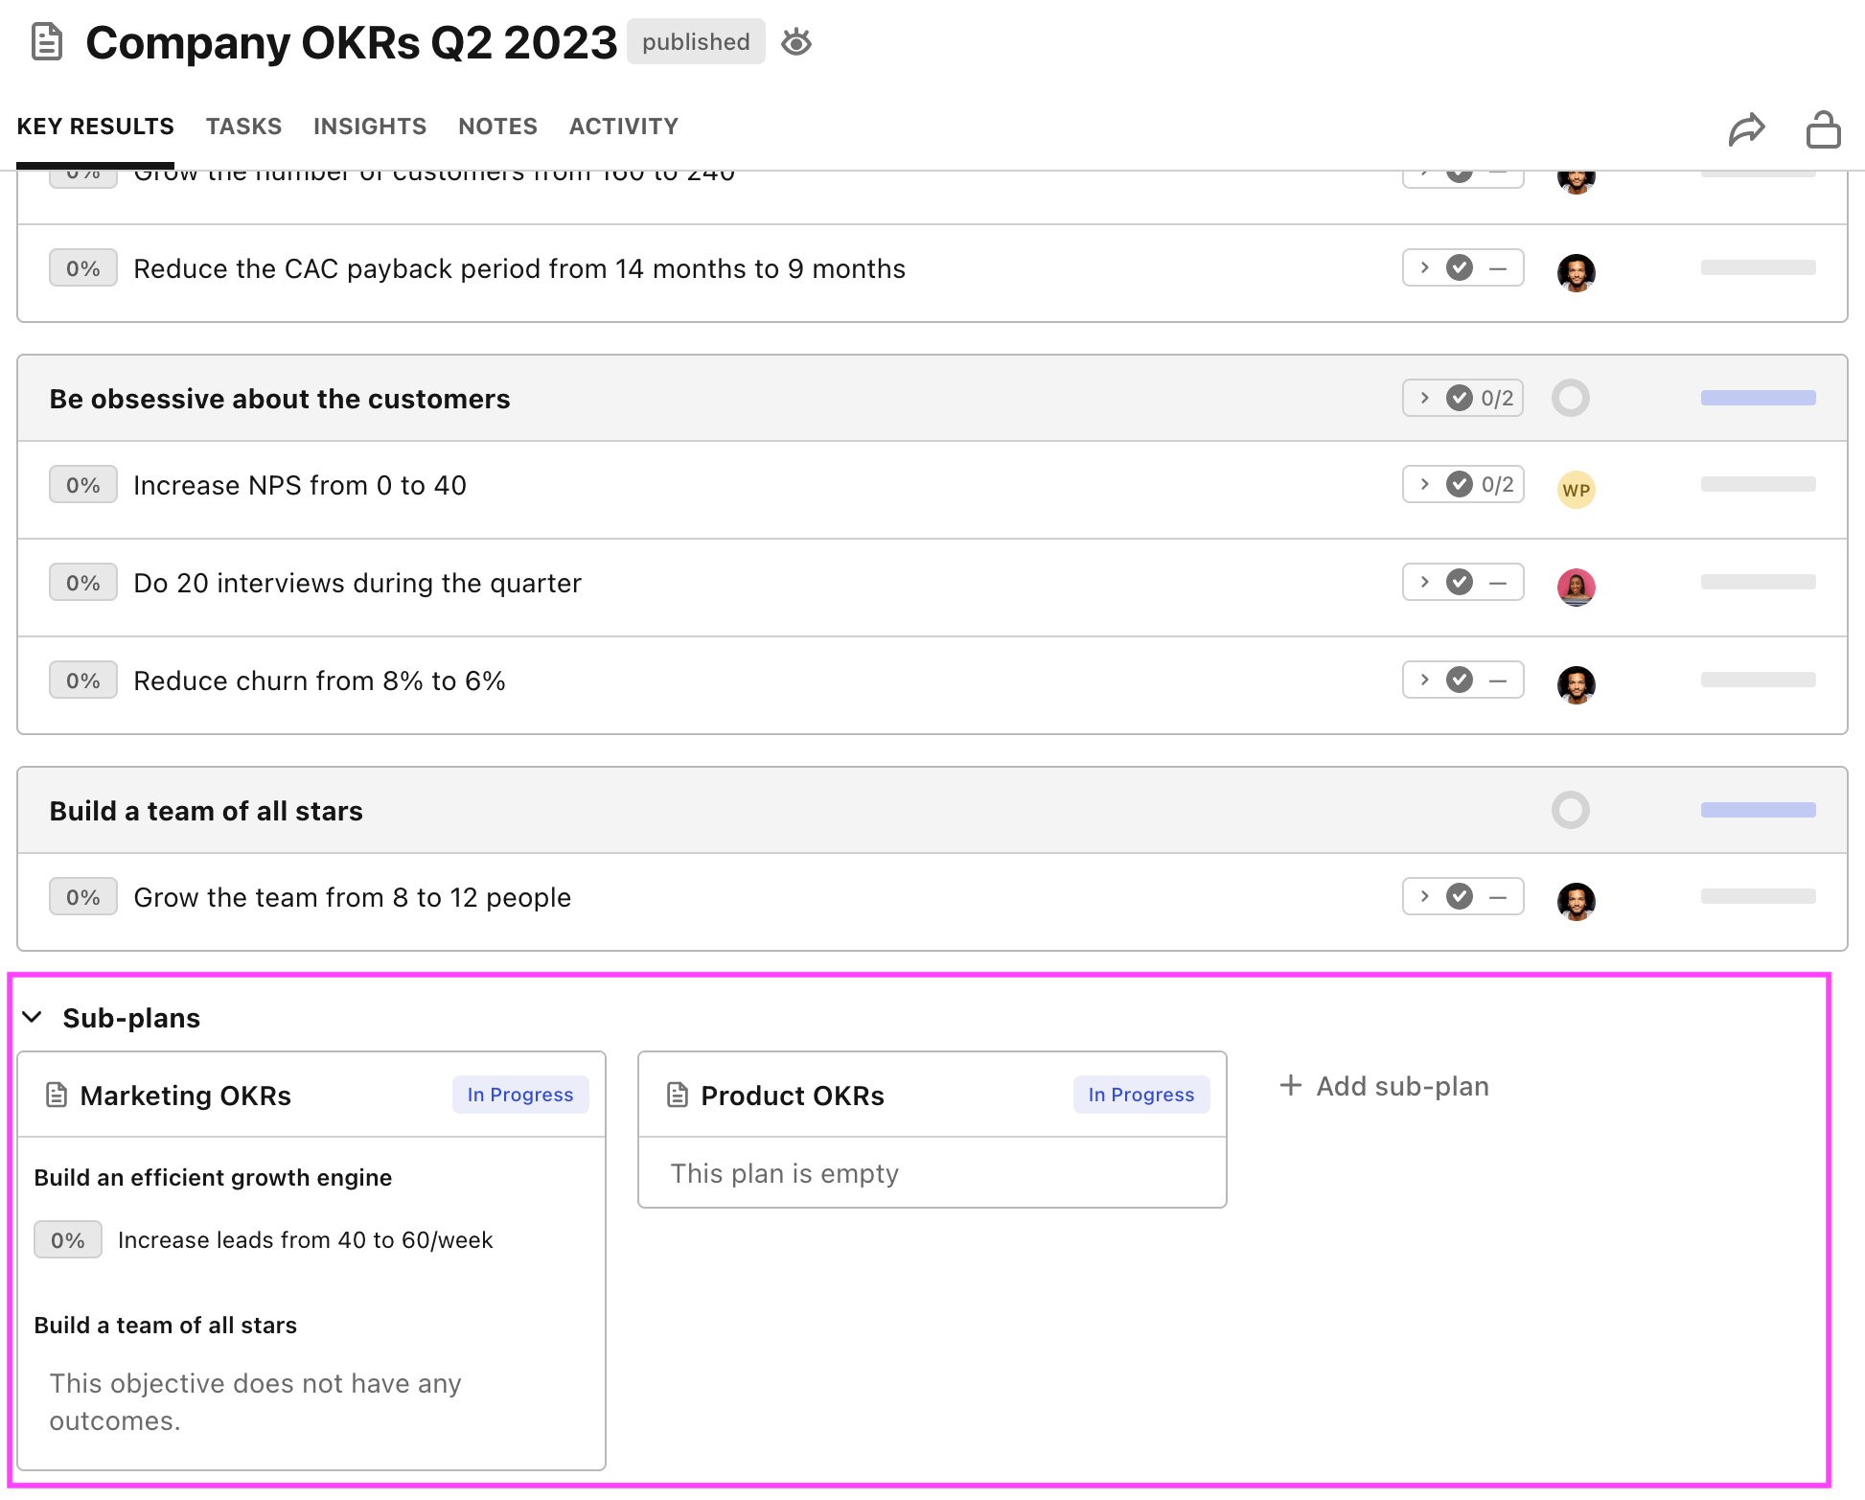The width and height of the screenshot is (1865, 1500).
Task: Click the lock icon at top right
Action: (x=1823, y=129)
